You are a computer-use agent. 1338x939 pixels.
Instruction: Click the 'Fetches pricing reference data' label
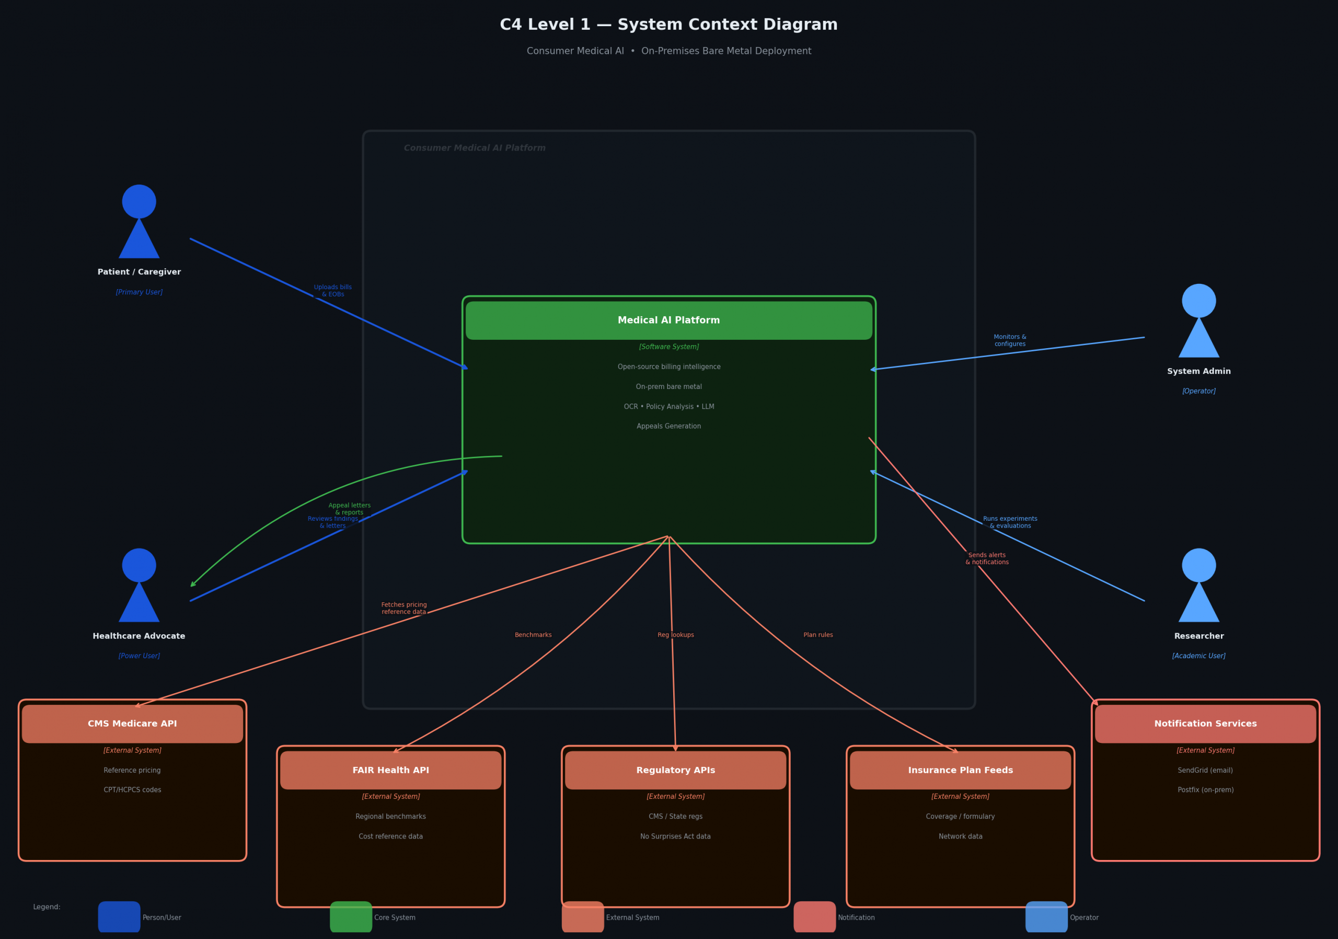(404, 609)
